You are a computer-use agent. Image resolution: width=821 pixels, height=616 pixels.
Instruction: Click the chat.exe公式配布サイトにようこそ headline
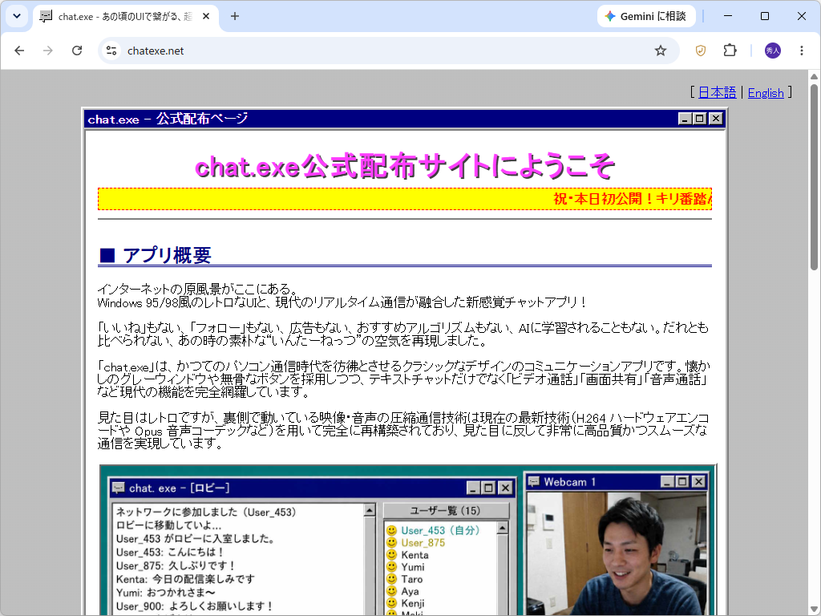[x=404, y=167]
